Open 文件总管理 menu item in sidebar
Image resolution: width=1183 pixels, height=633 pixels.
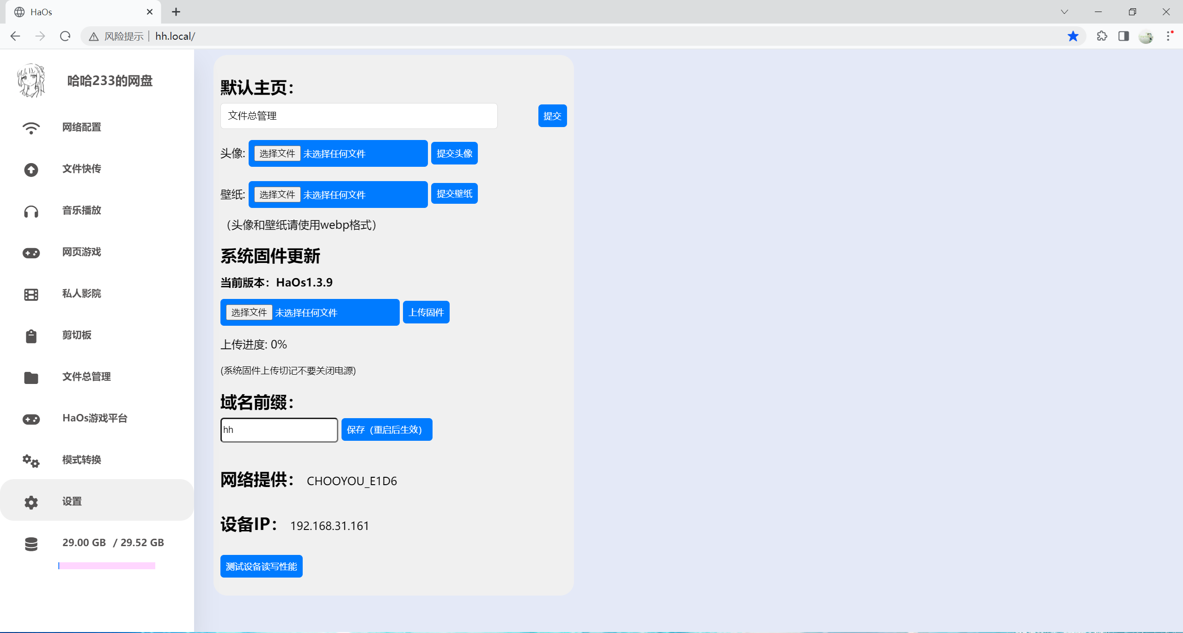97,377
